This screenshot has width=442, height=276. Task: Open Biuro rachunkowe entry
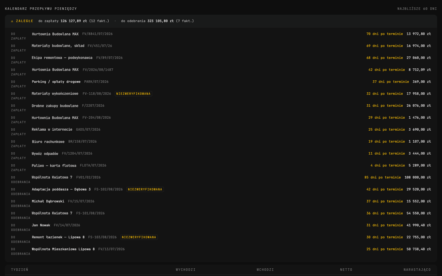(48, 142)
